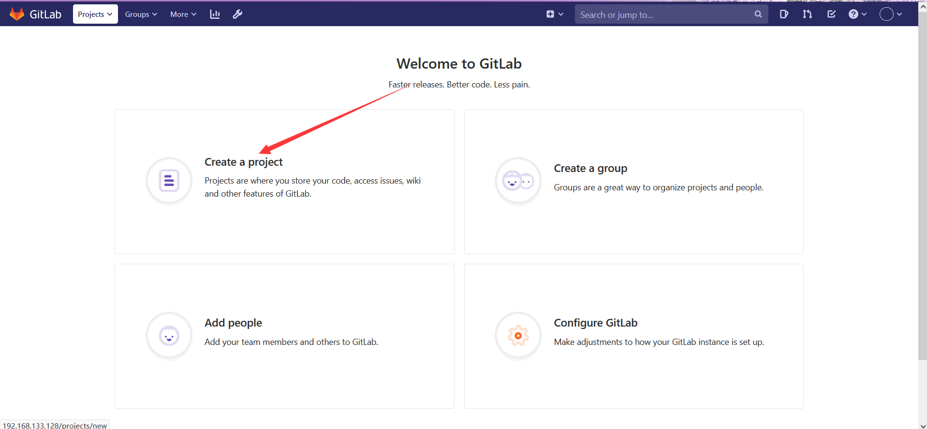Expand the More menu
927x429 pixels.
point(183,14)
